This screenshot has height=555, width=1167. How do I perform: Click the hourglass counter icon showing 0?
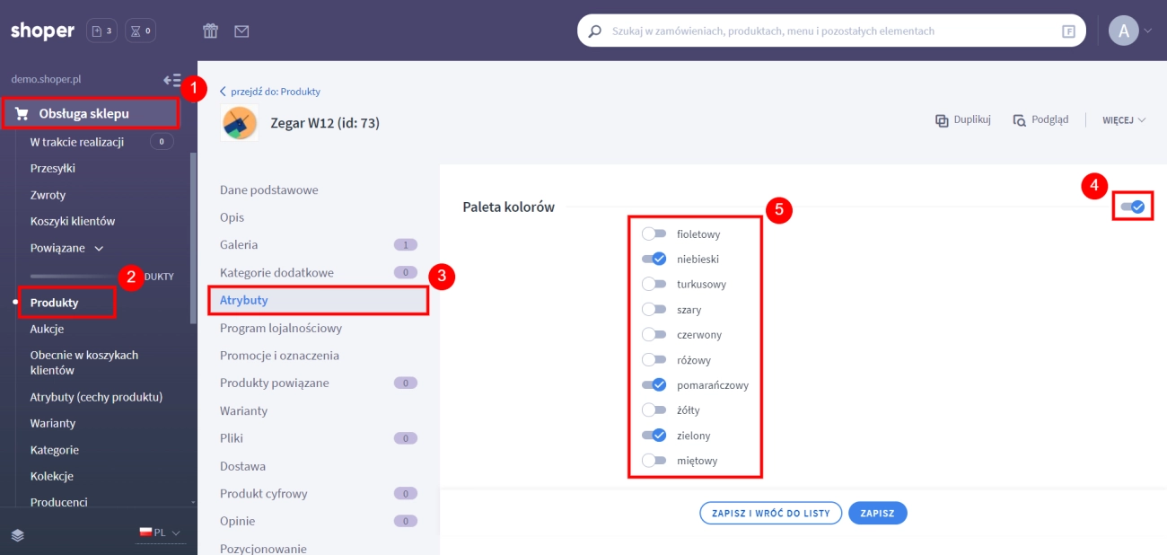point(140,31)
